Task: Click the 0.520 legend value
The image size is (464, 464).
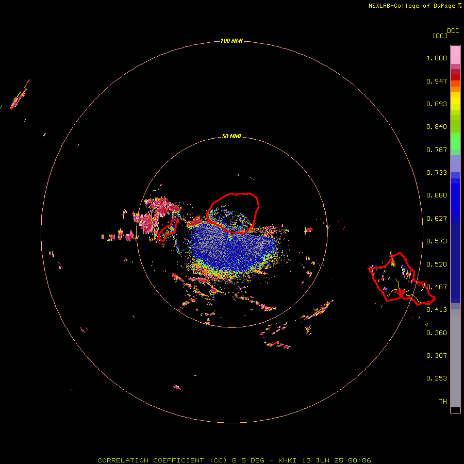Action: 437,264
